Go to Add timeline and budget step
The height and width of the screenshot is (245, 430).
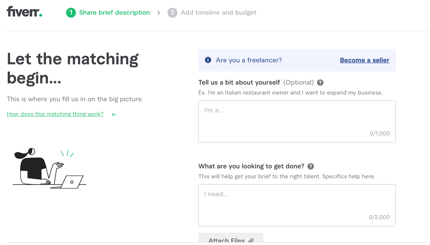[x=218, y=13]
